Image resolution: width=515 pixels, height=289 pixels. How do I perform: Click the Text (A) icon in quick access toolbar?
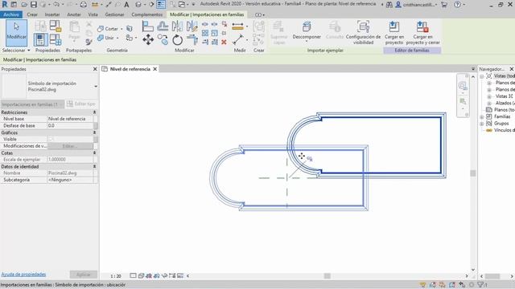126,5
